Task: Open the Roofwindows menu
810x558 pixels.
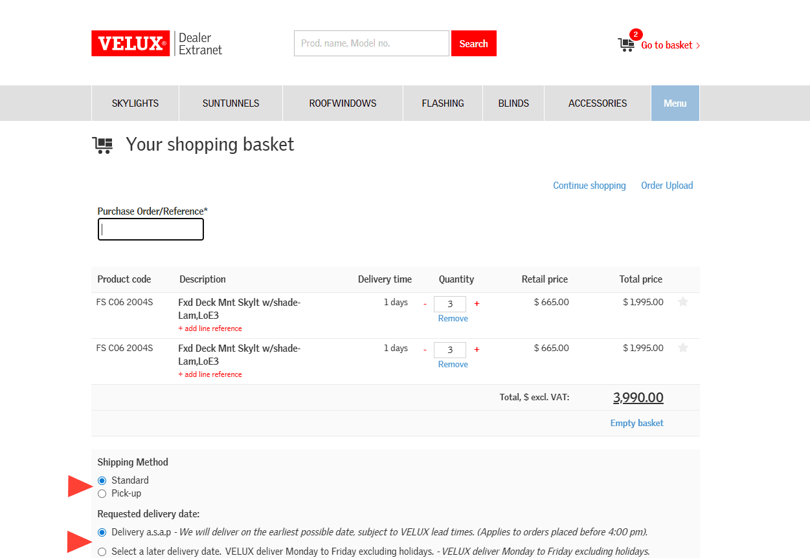Action: pos(343,103)
